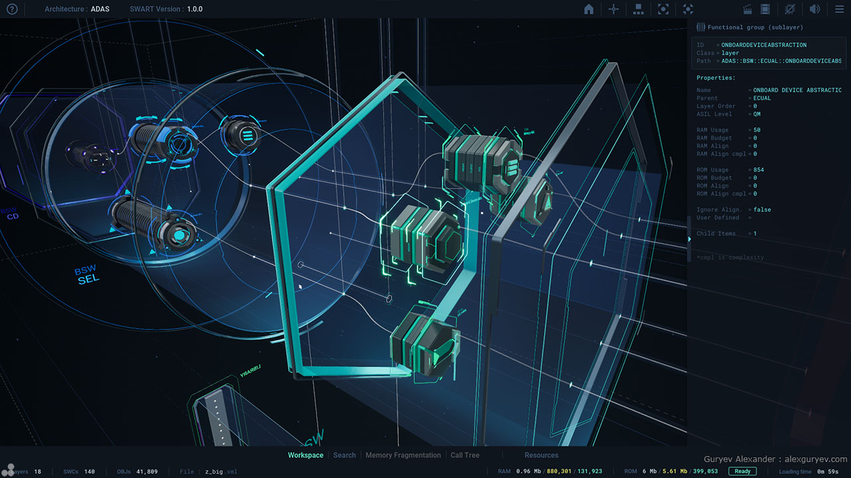Click the ECUAL parent value
The width and height of the screenshot is (851, 478).
pyautogui.click(x=762, y=98)
